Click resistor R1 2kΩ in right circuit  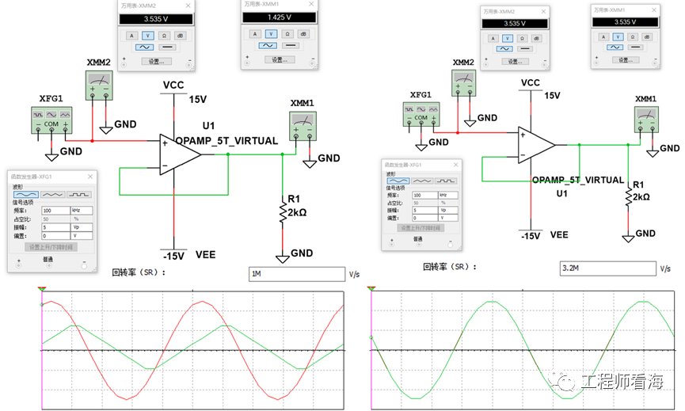(628, 194)
